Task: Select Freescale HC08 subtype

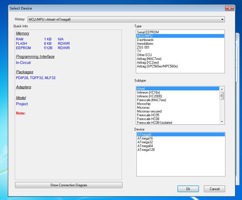Action: pyautogui.click(x=178, y=119)
